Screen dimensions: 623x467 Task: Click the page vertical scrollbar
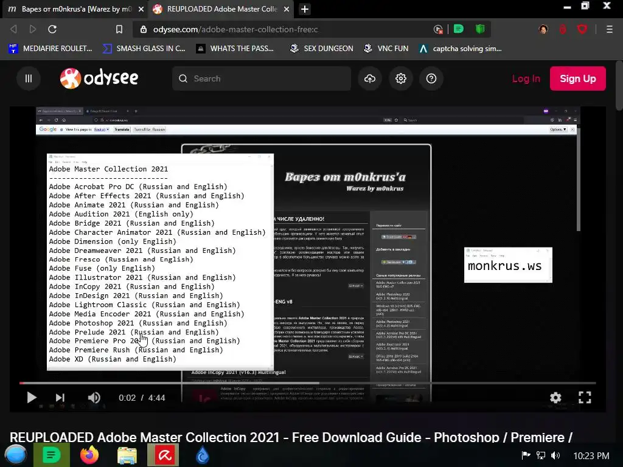619,85
